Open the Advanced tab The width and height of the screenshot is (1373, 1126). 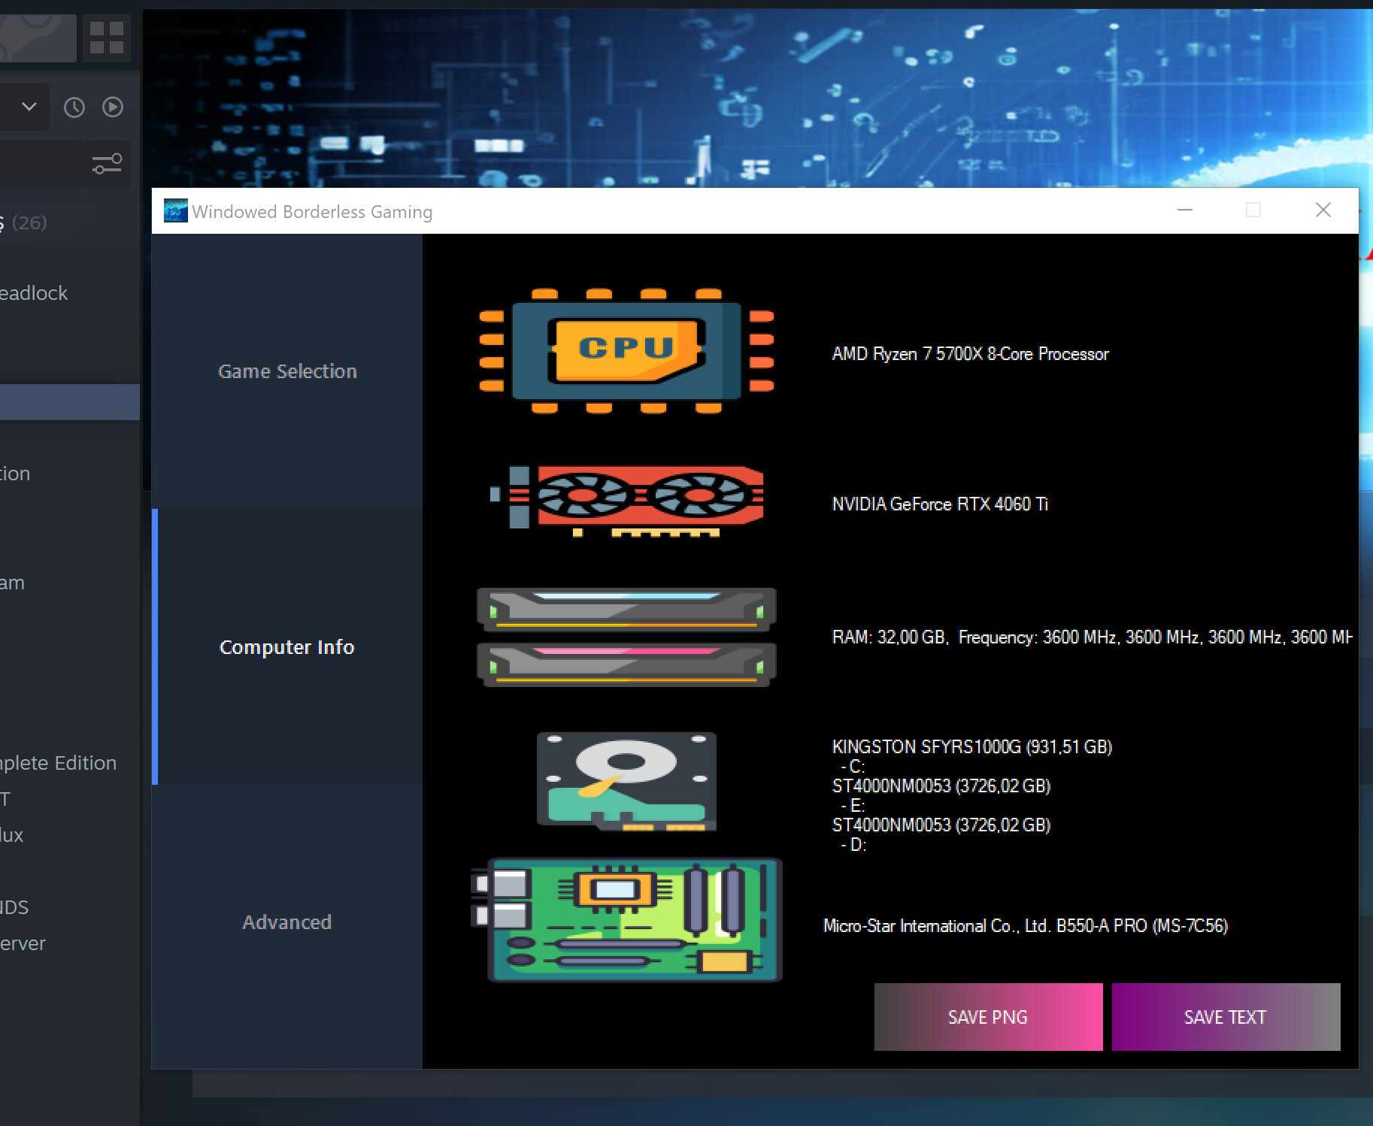[287, 922]
